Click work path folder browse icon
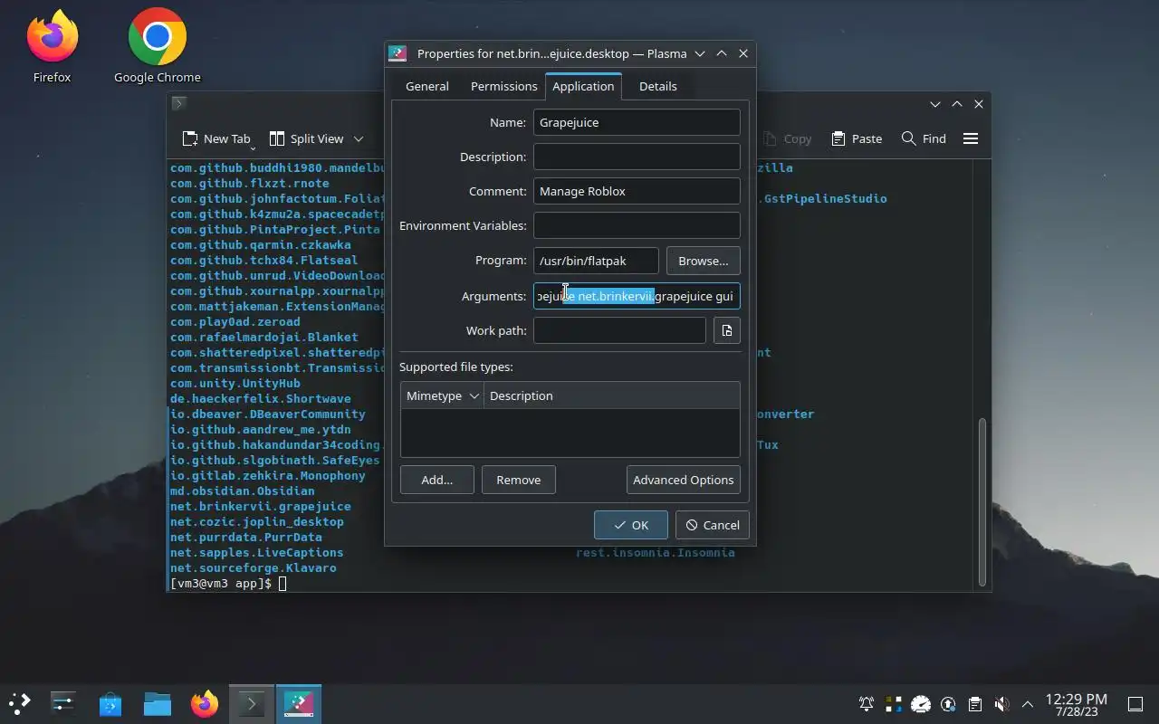The image size is (1159, 724). click(x=727, y=330)
